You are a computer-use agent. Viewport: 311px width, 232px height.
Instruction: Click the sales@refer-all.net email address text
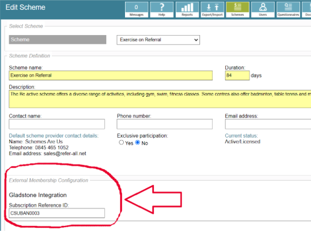click(x=65, y=153)
